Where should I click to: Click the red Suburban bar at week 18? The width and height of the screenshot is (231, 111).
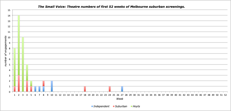(85, 89)
